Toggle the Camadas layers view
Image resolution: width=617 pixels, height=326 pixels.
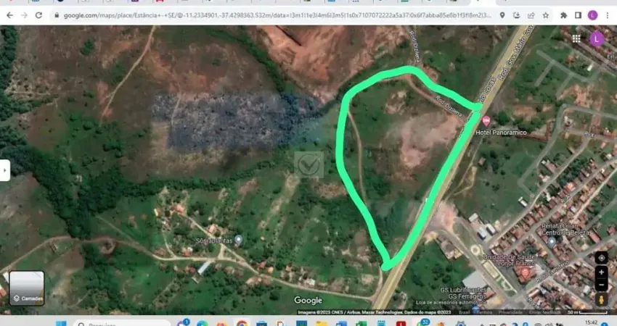[x=27, y=288]
